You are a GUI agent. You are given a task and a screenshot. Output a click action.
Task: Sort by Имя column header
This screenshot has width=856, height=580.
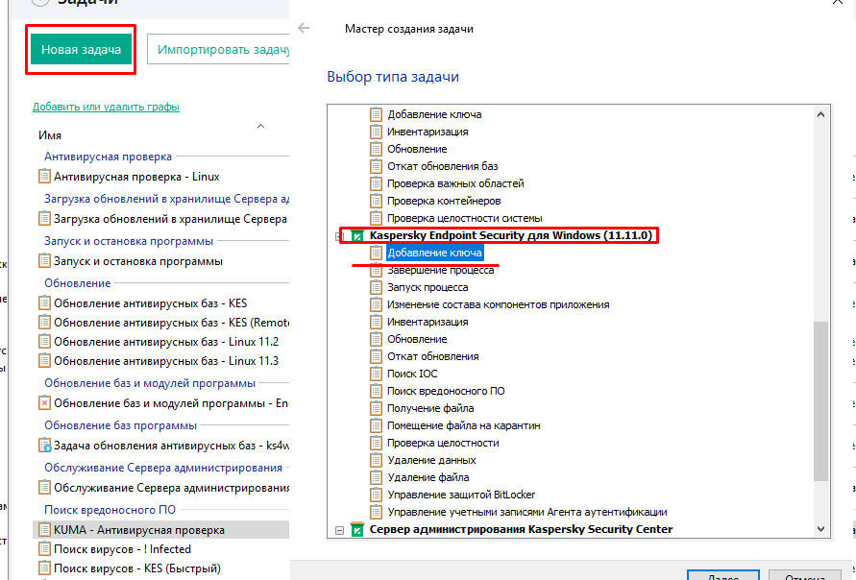(50, 135)
